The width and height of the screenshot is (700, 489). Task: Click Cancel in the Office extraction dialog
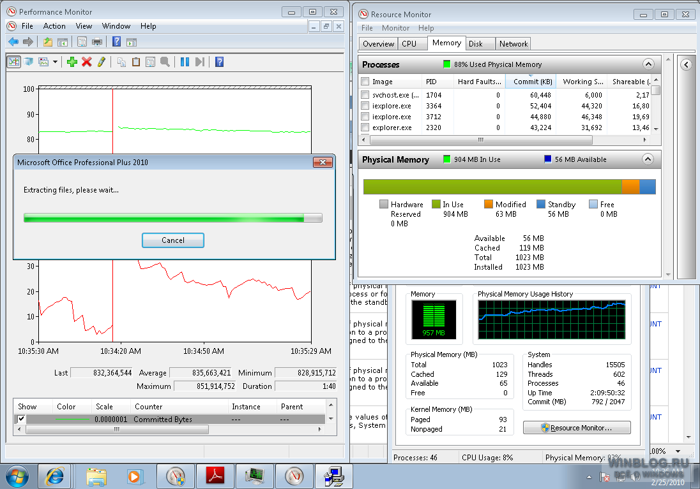point(173,240)
